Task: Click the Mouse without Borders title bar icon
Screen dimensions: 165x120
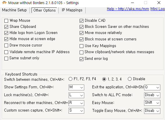Action: coord(4,3)
